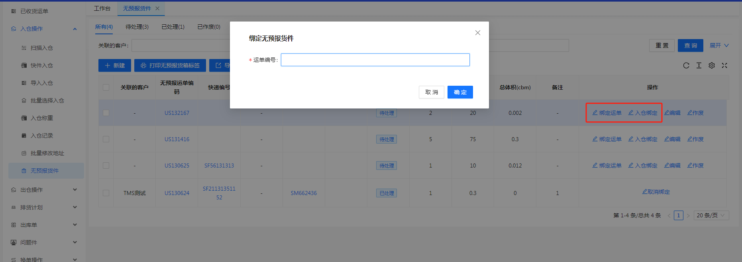This screenshot has width=742, height=262.
Task: Close the 无预报货件 tab with its X icon
Action: click(x=157, y=8)
